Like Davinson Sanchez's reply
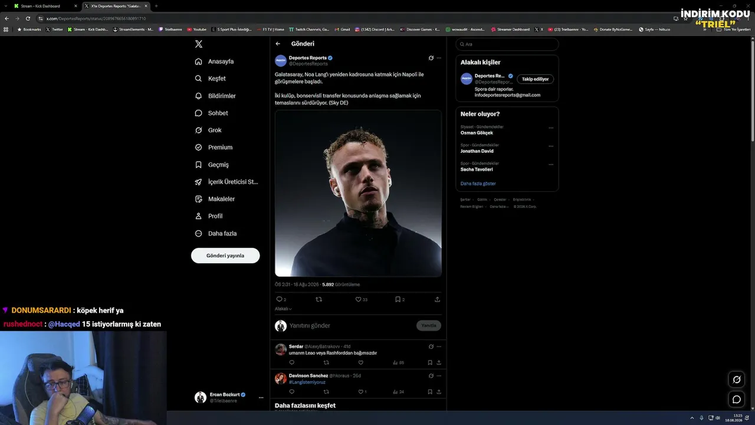This screenshot has width=755, height=425. [362, 391]
